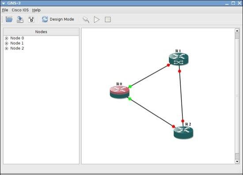Viewport: 243px width, 175px height.
Task: Start simulation with the play button
Action: pyautogui.click(x=97, y=20)
